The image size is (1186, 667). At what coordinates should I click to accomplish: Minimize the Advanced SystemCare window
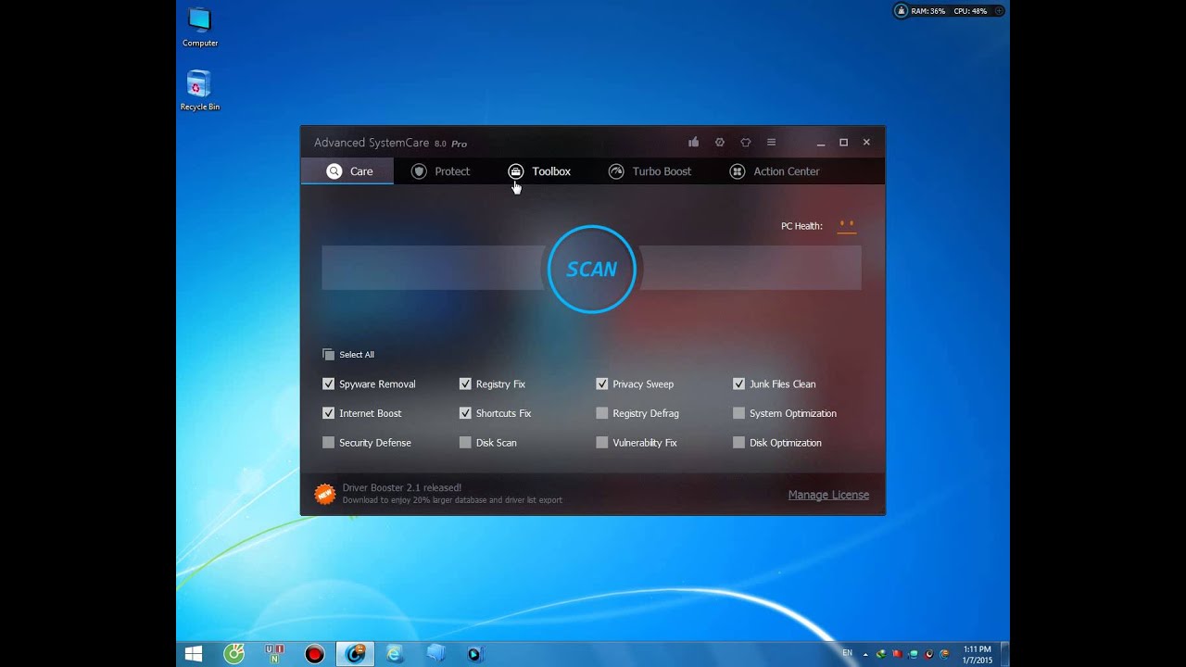[821, 143]
